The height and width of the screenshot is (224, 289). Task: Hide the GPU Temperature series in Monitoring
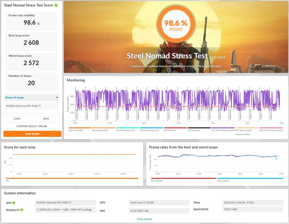pyautogui.click(x=149, y=130)
